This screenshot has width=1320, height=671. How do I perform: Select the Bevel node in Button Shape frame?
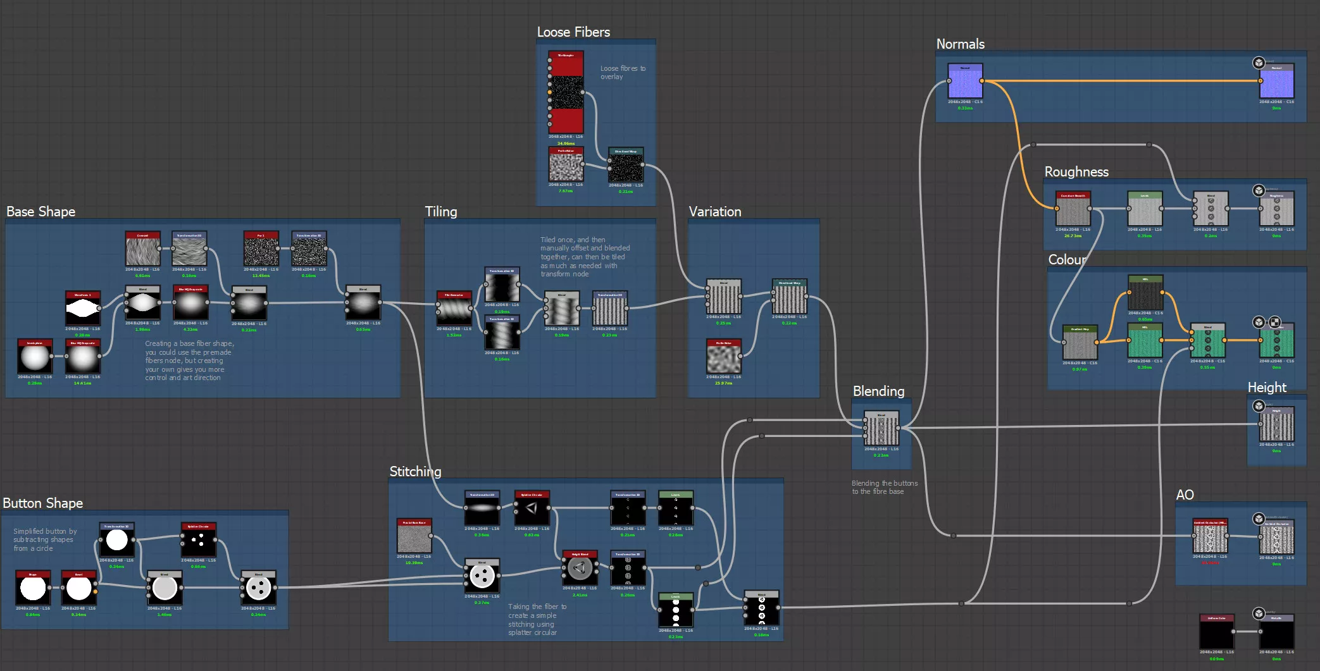click(x=79, y=588)
